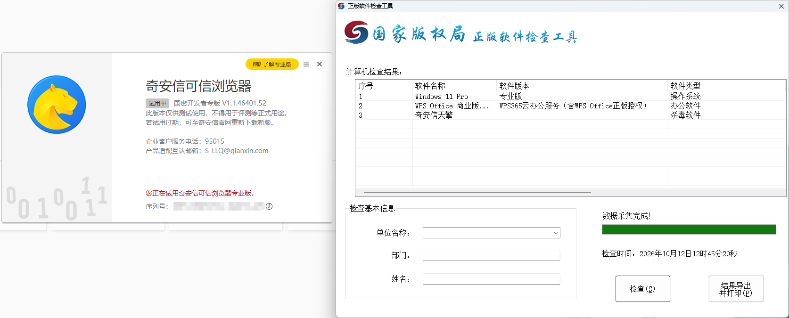The height and width of the screenshot is (318, 789).
Task: Click the 部门 input field
Action: pyautogui.click(x=491, y=255)
